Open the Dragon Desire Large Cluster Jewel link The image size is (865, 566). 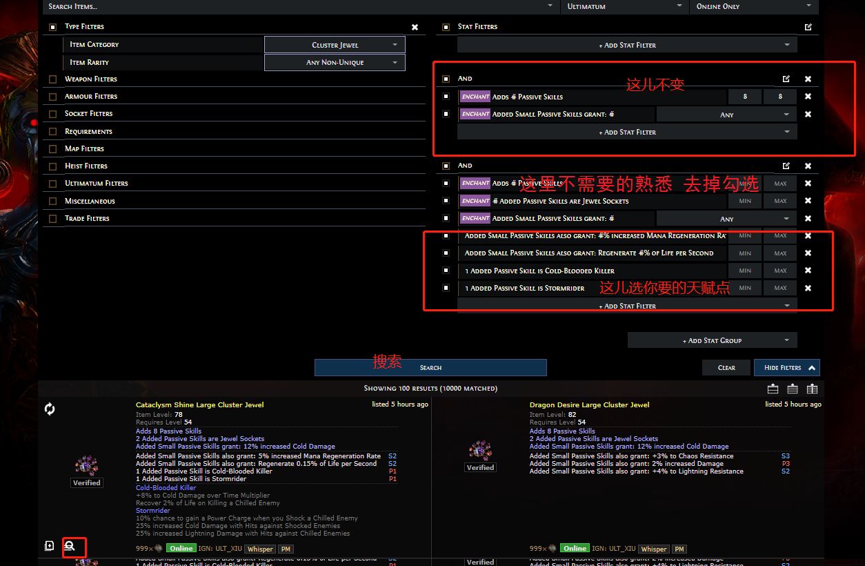pos(589,404)
